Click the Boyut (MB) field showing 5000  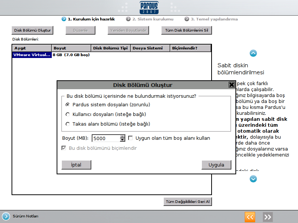106,138
